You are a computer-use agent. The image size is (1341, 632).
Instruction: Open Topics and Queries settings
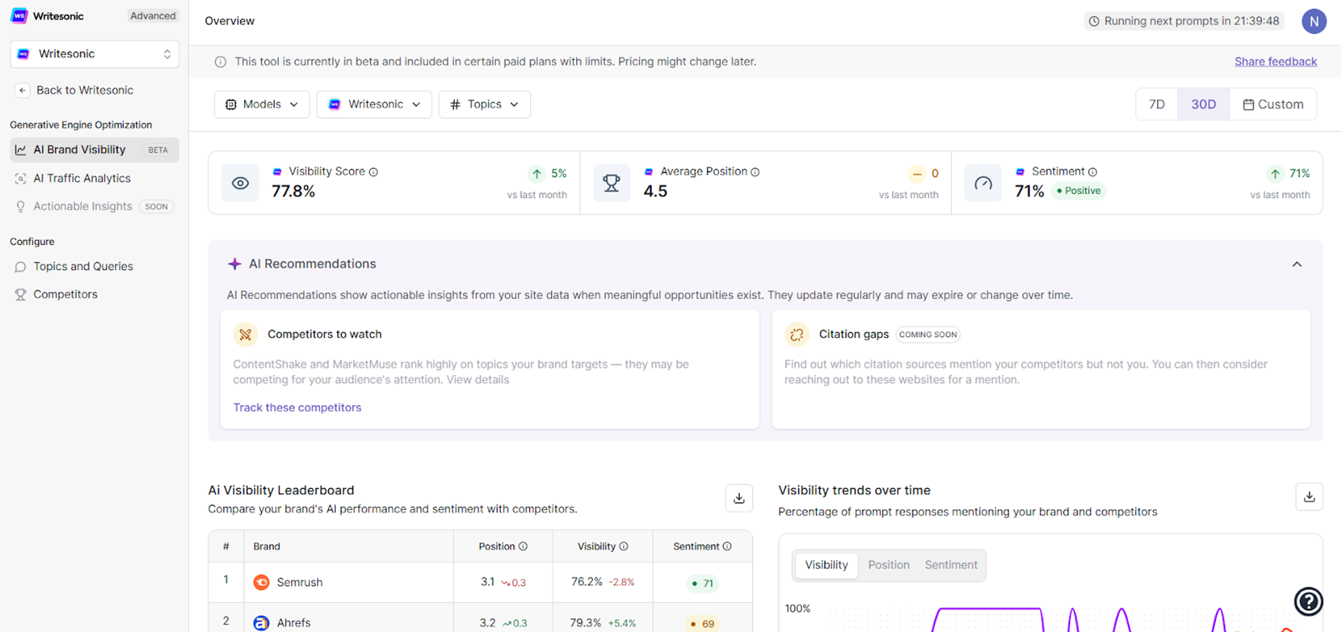coord(83,266)
